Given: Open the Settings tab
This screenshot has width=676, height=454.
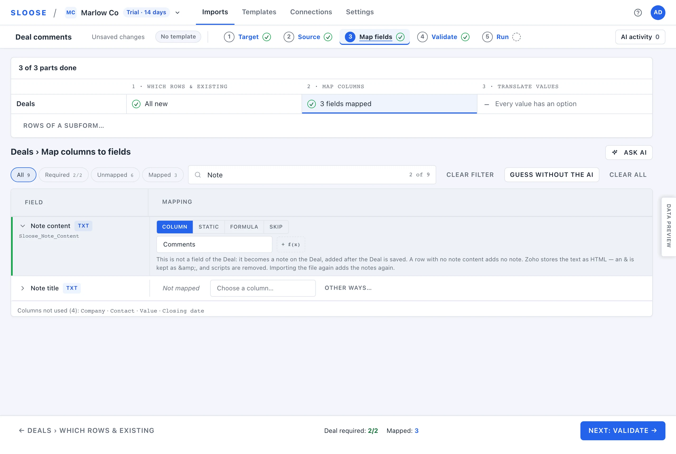Looking at the screenshot, I should pyautogui.click(x=360, y=12).
